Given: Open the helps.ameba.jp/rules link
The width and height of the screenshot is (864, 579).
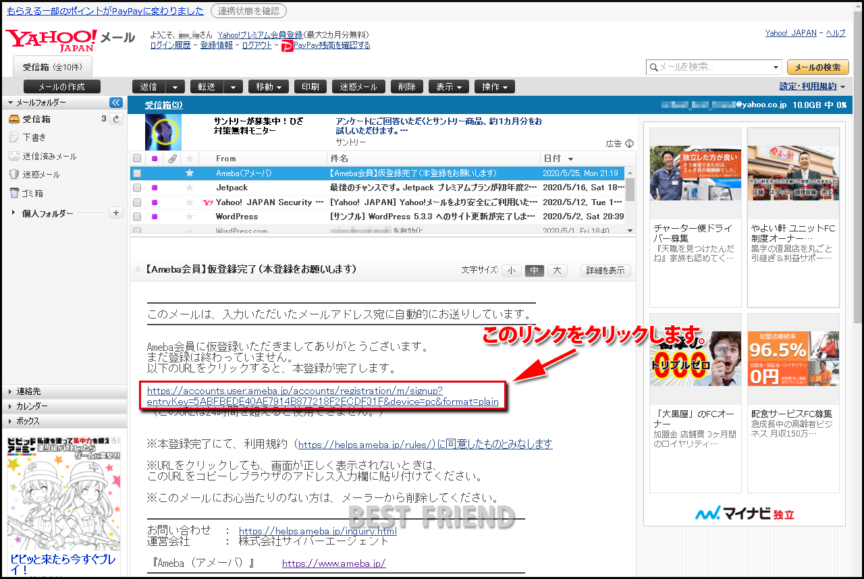Looking at the screenshot, I should tap(425, 444).
